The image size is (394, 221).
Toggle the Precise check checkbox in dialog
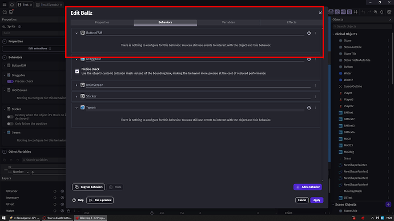(77, 71)
